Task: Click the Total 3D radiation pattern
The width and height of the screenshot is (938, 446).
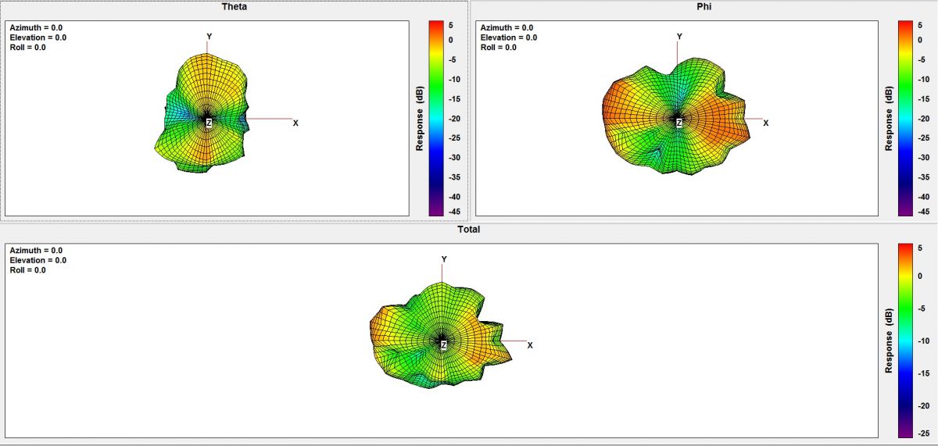Action: (439, 334)
